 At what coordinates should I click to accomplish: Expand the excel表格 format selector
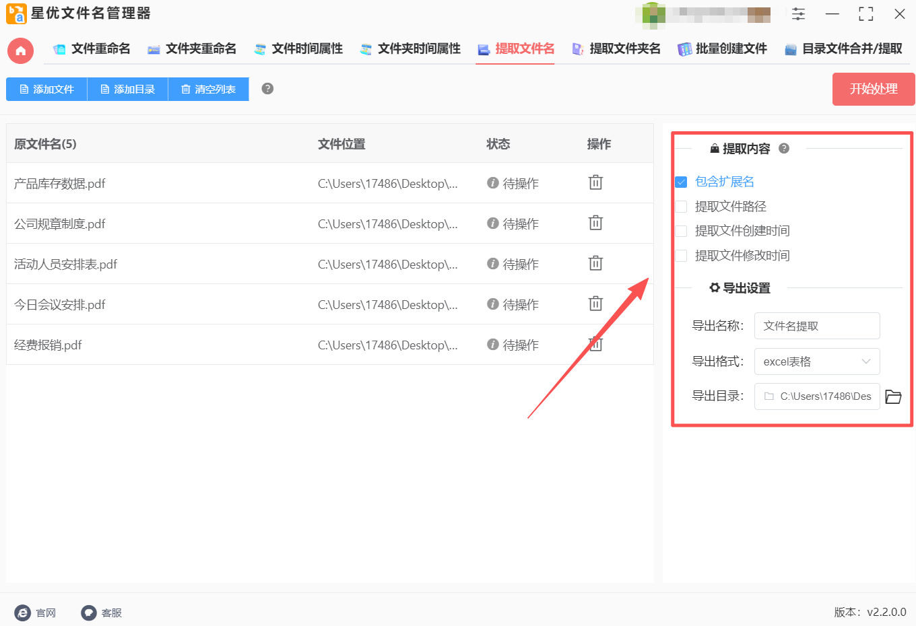point(817,361)
